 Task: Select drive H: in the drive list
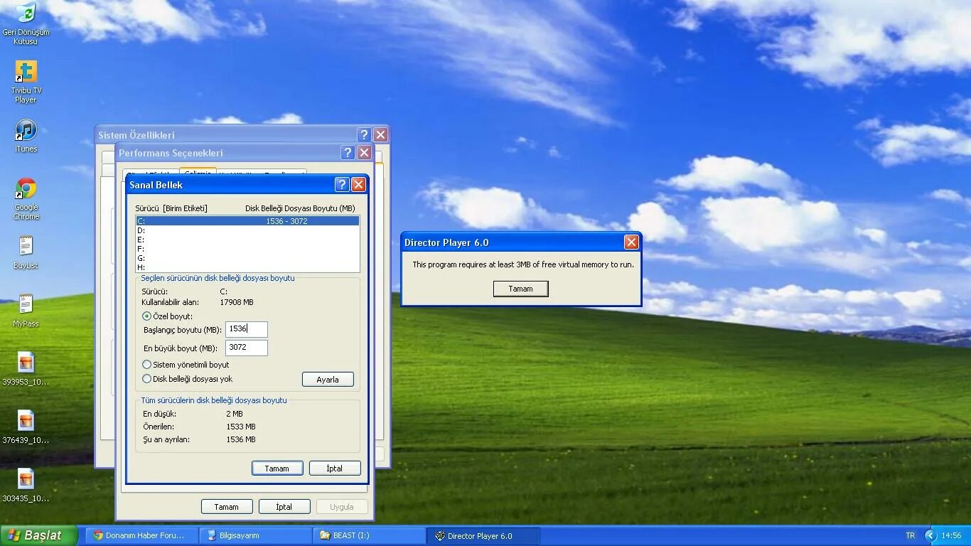(x=247, y=267)
